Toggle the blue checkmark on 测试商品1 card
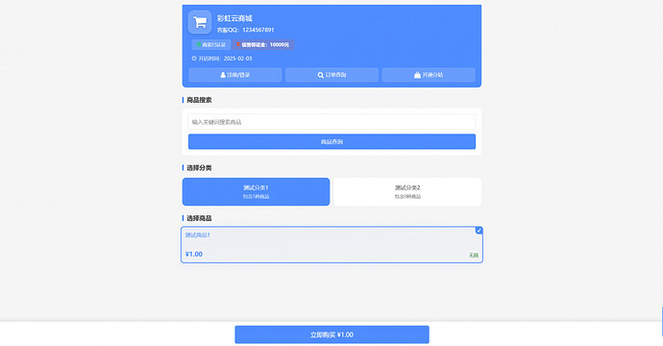This screenshot has height=346, width=663. 479,230
